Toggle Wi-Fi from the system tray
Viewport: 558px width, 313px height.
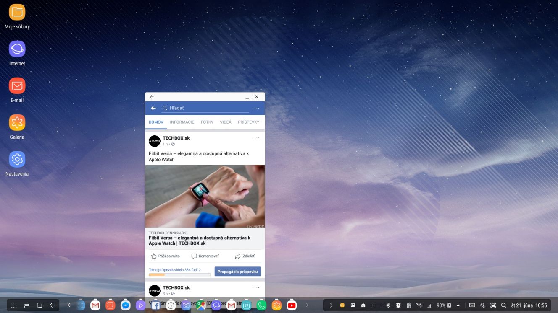pyautogui.click(x=419, y=305)
